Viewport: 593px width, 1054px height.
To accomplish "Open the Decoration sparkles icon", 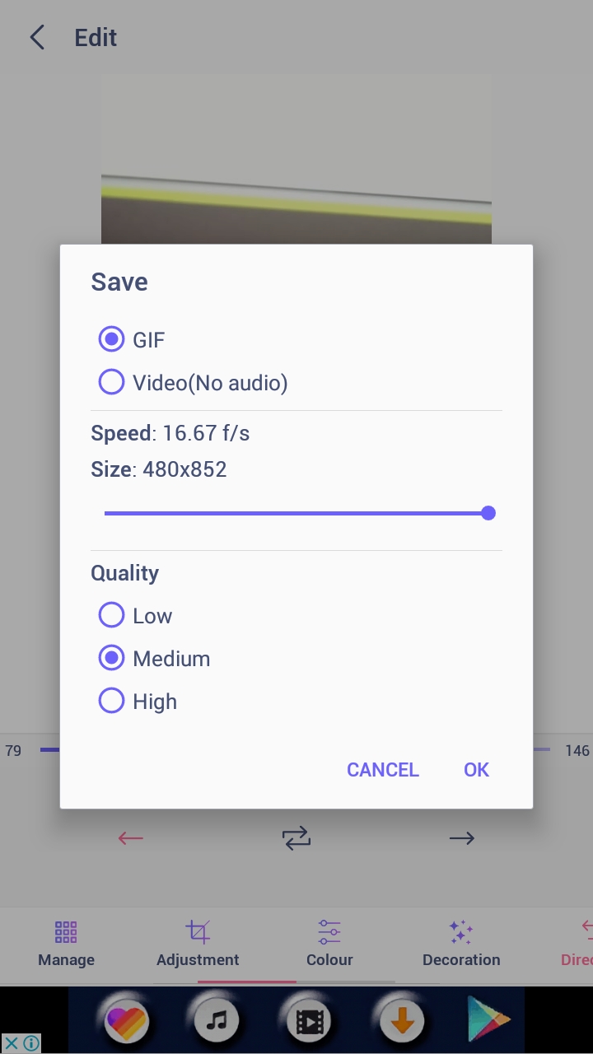I will pyautogui.click(x=461, y=932).
